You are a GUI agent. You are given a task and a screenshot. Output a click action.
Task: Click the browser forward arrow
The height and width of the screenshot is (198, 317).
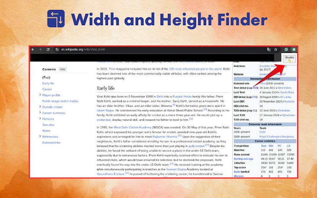tap(40, 49)
